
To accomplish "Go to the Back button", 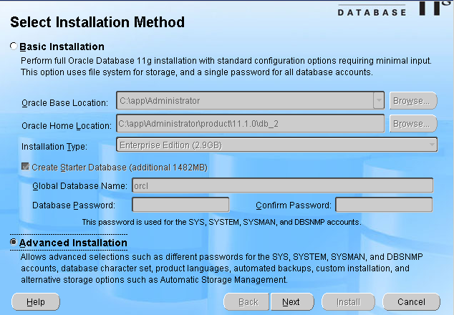I will (x=246, y=302).
